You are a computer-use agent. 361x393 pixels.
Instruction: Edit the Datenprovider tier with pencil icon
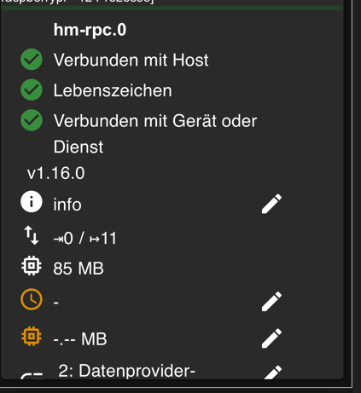pyautogui.click(x=272, y=373)
